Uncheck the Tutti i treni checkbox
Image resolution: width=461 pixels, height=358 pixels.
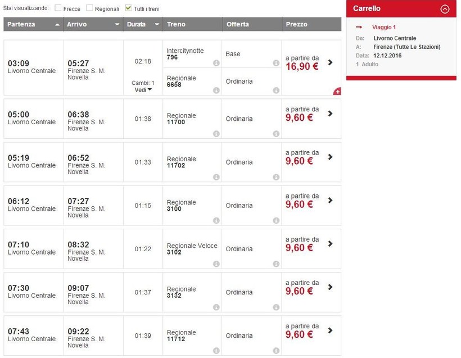[128, 8]
